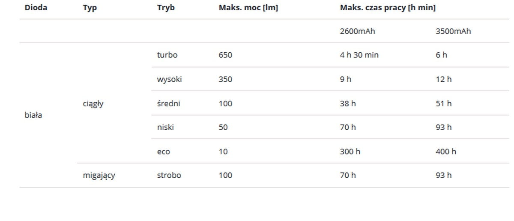Select the "Tryb" column header
This screenshot has height=221, width=514.
(x=166, y=8)
